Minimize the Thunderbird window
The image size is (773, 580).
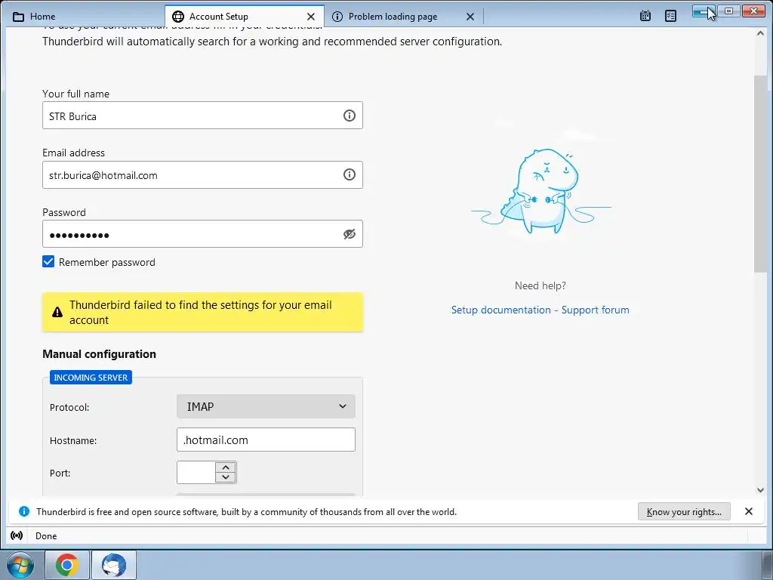704,11
